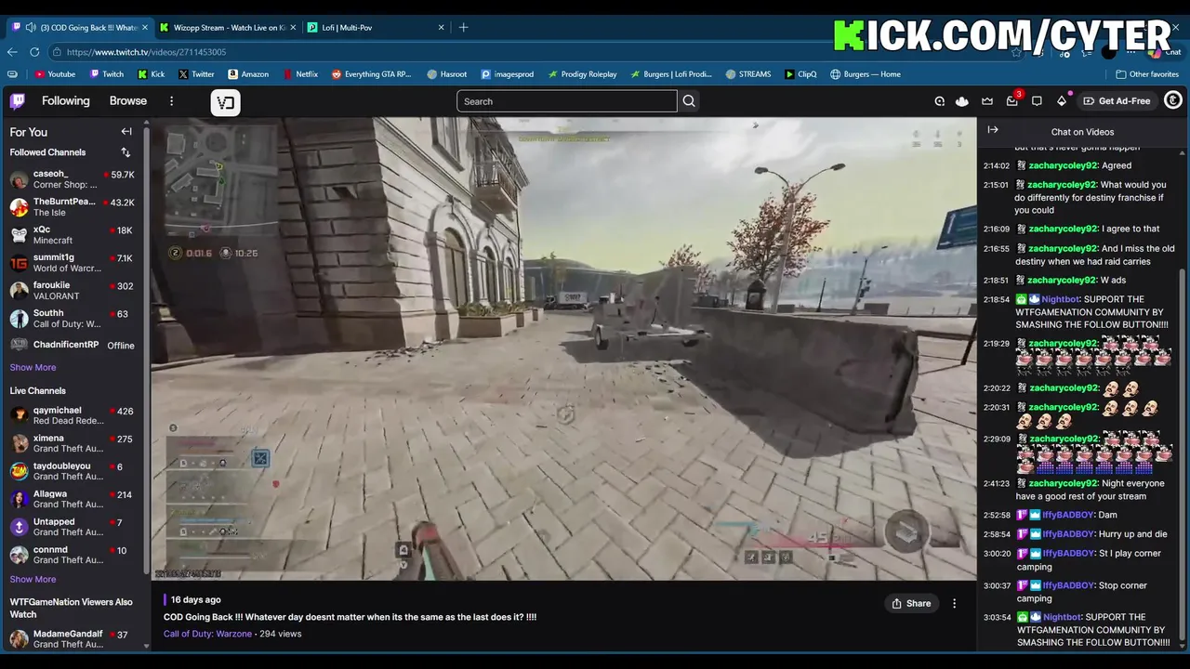Open the Kick bookmark

click(x=152, y=74)
